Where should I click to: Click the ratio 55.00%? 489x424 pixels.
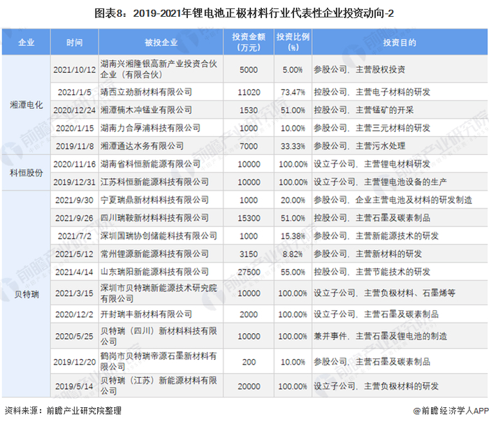293,272
